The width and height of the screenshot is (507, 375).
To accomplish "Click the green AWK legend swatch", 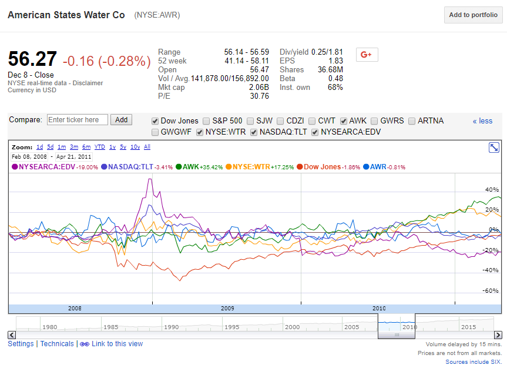I will (179, 167).
